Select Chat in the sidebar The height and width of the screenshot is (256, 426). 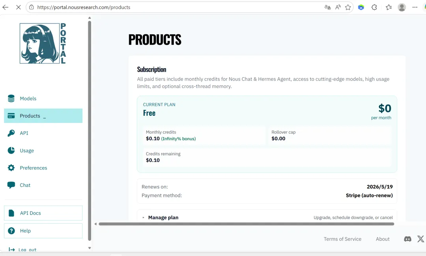point(43,185)
